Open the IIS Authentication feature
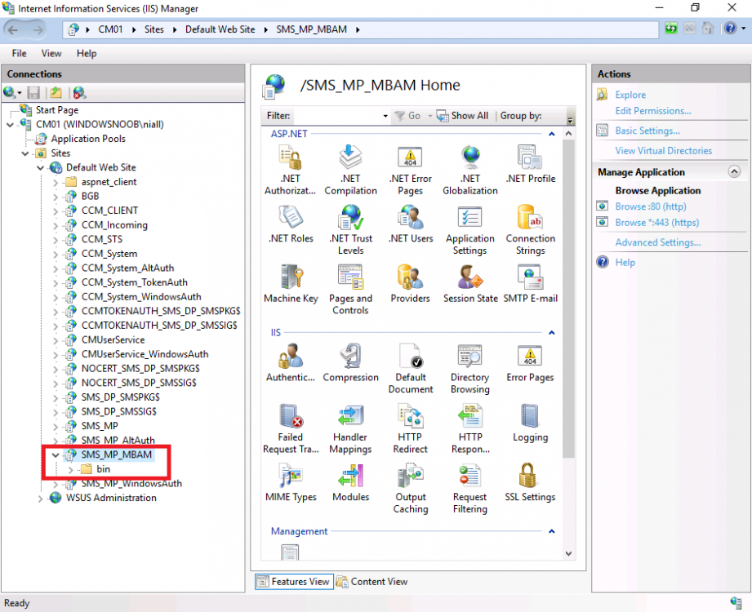Screen dimensions: 752x612 pos(291,363)
